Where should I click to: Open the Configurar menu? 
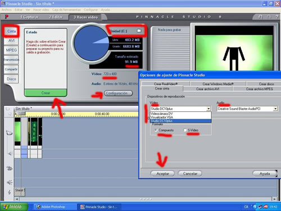click(90, 10)
